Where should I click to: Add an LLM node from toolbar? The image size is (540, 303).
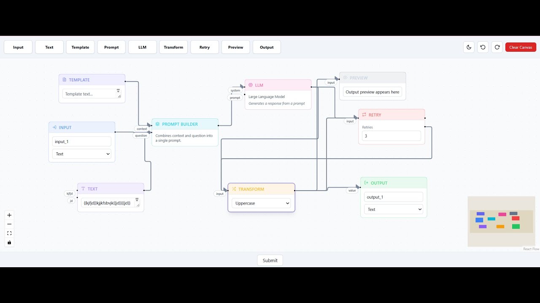pyautogui.click(x=143, y=47)
